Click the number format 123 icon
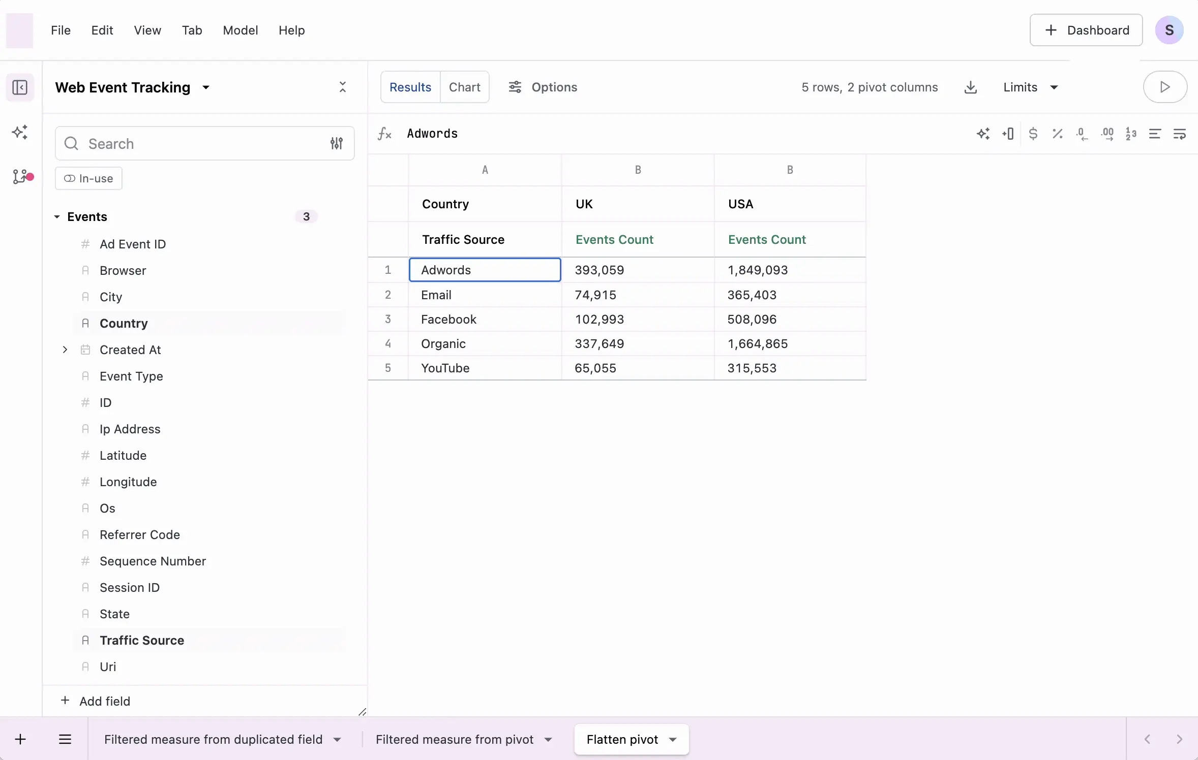 tap(1131, 134)
